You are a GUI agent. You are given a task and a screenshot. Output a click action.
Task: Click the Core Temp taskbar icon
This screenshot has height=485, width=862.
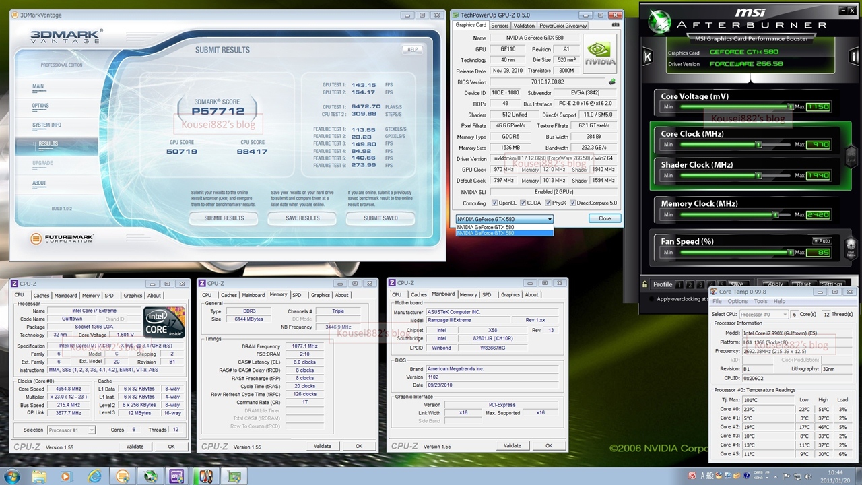pyautogui.click(x=205, y=476)
